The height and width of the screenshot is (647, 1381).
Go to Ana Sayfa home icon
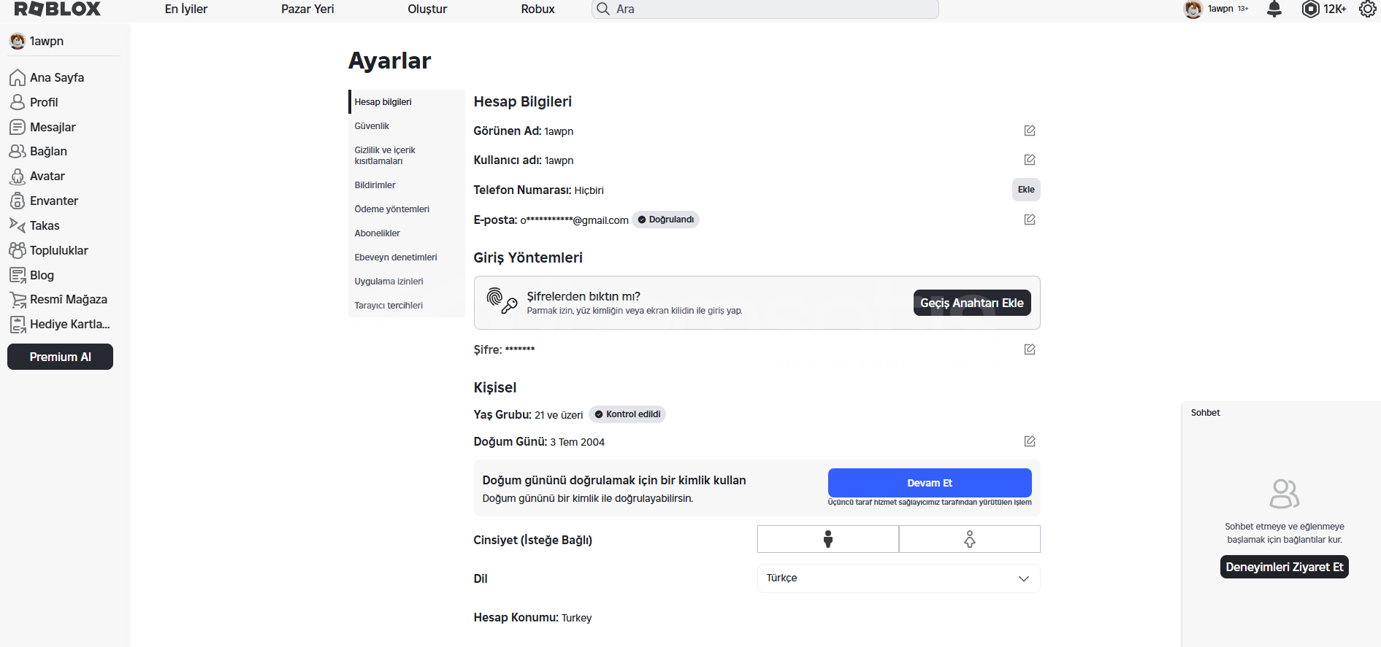(18, 77)
